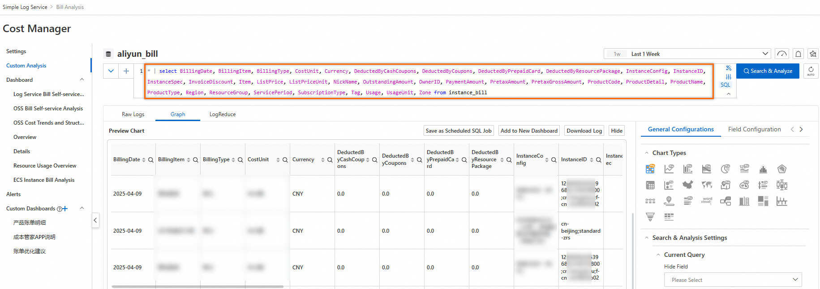
Task: Open Hide Field Please Select dropdown
Action: click(733, 280)
